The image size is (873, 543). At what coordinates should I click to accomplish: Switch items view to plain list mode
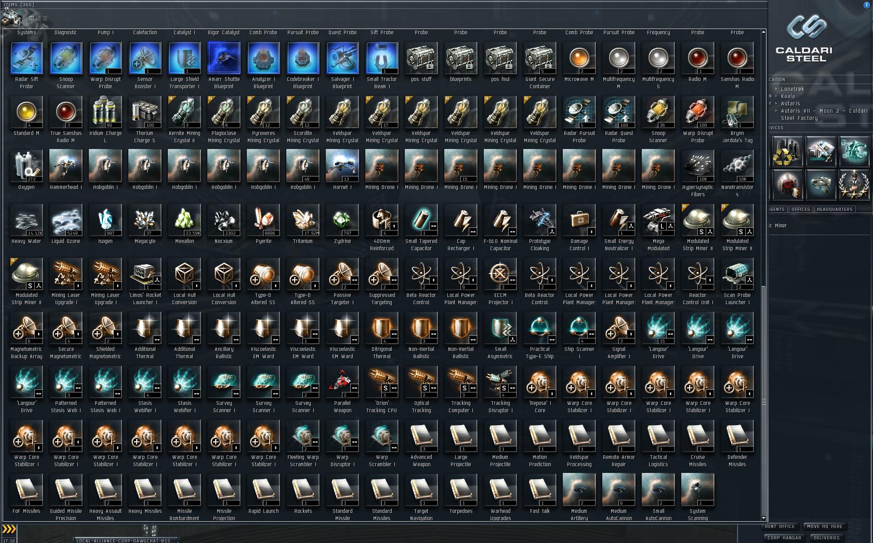45,18
